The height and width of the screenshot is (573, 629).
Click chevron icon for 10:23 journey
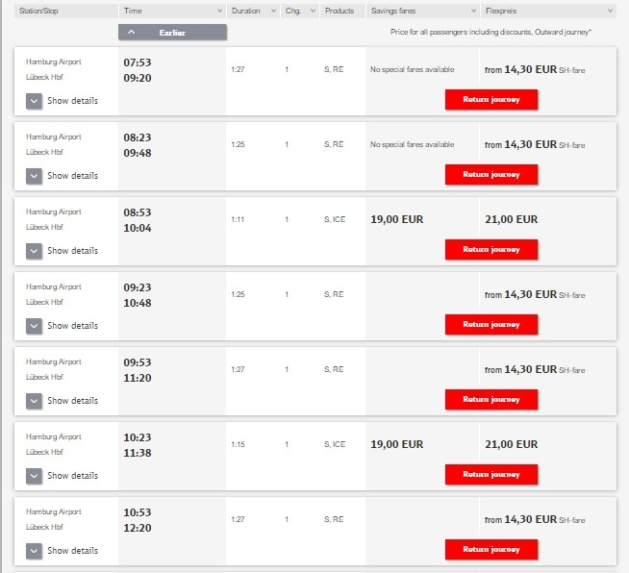point(35,476)
